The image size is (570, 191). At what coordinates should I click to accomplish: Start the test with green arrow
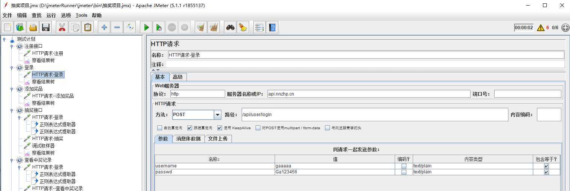146,27
